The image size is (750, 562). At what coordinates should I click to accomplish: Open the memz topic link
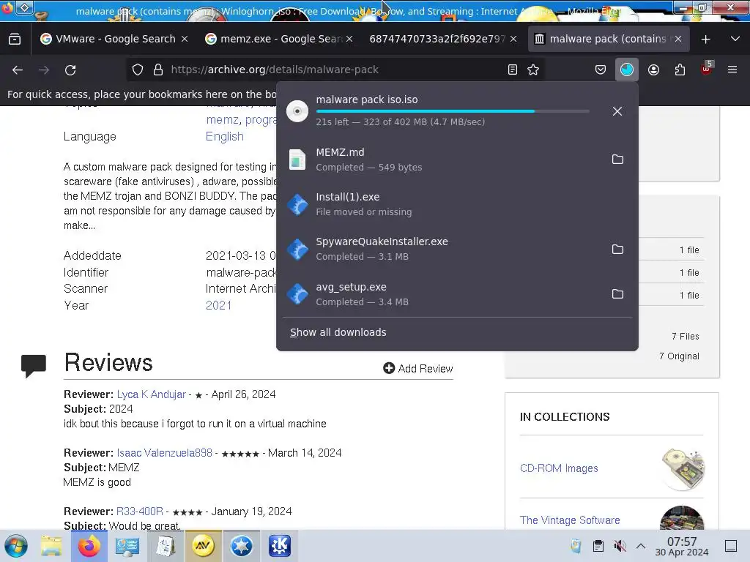click(x=223, y=119)
